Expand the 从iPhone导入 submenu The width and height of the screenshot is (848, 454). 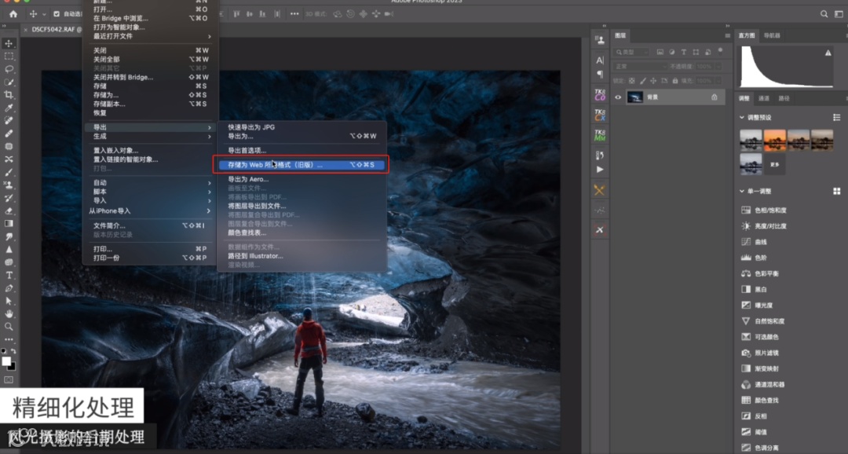[151, 211]
